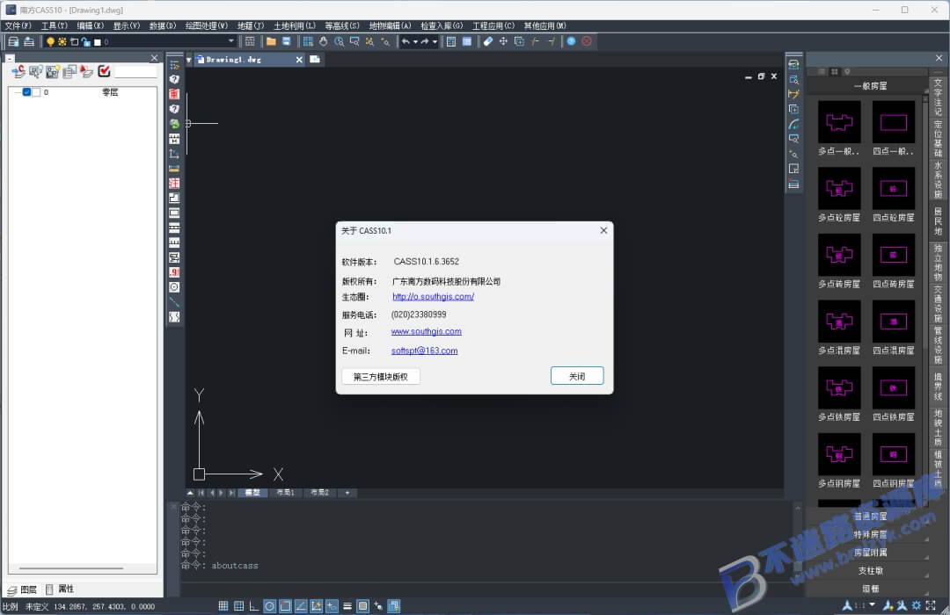Toggle lineweight display in status bar
This screenshot has width=950, height=615.
[x=347, y=605]
